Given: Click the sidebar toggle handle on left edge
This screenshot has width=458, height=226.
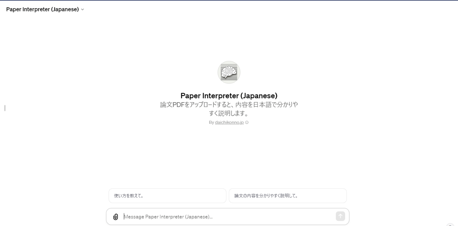Looking at the screenshot, I should [5, 108].
